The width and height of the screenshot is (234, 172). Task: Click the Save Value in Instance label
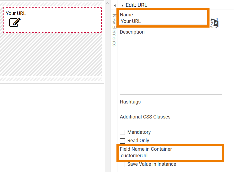[152, 164]
